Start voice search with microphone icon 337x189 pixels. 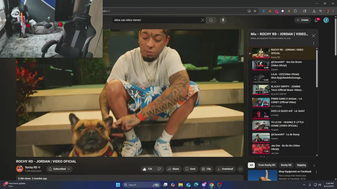(223, 20)
